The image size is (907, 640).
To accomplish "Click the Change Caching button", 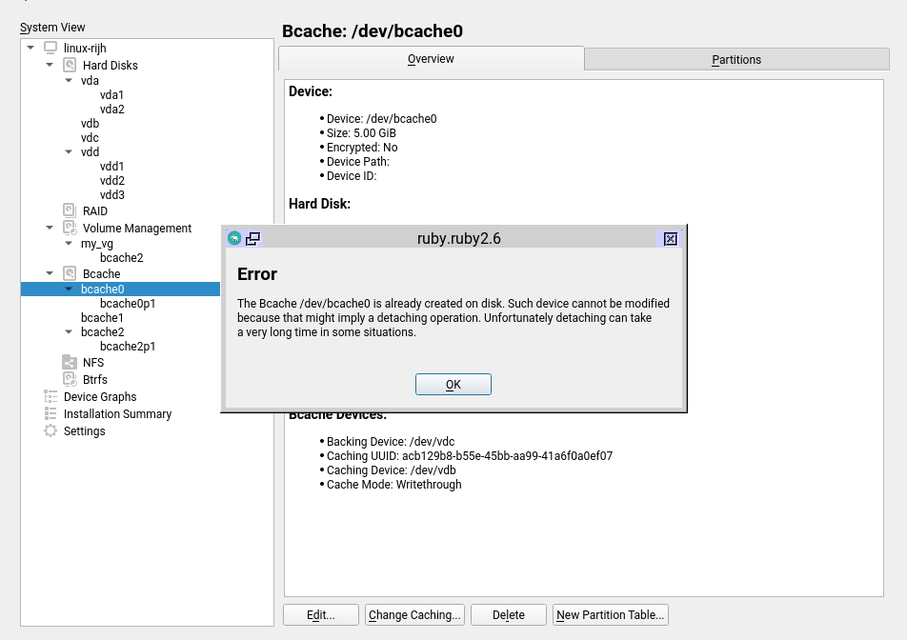I will [x=414, y=615].
